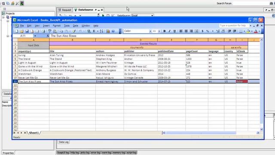The width and height of the screenshot is (275, 155).
Task: Click the Undo arrow icon
Action: click(x=80, y=31)
